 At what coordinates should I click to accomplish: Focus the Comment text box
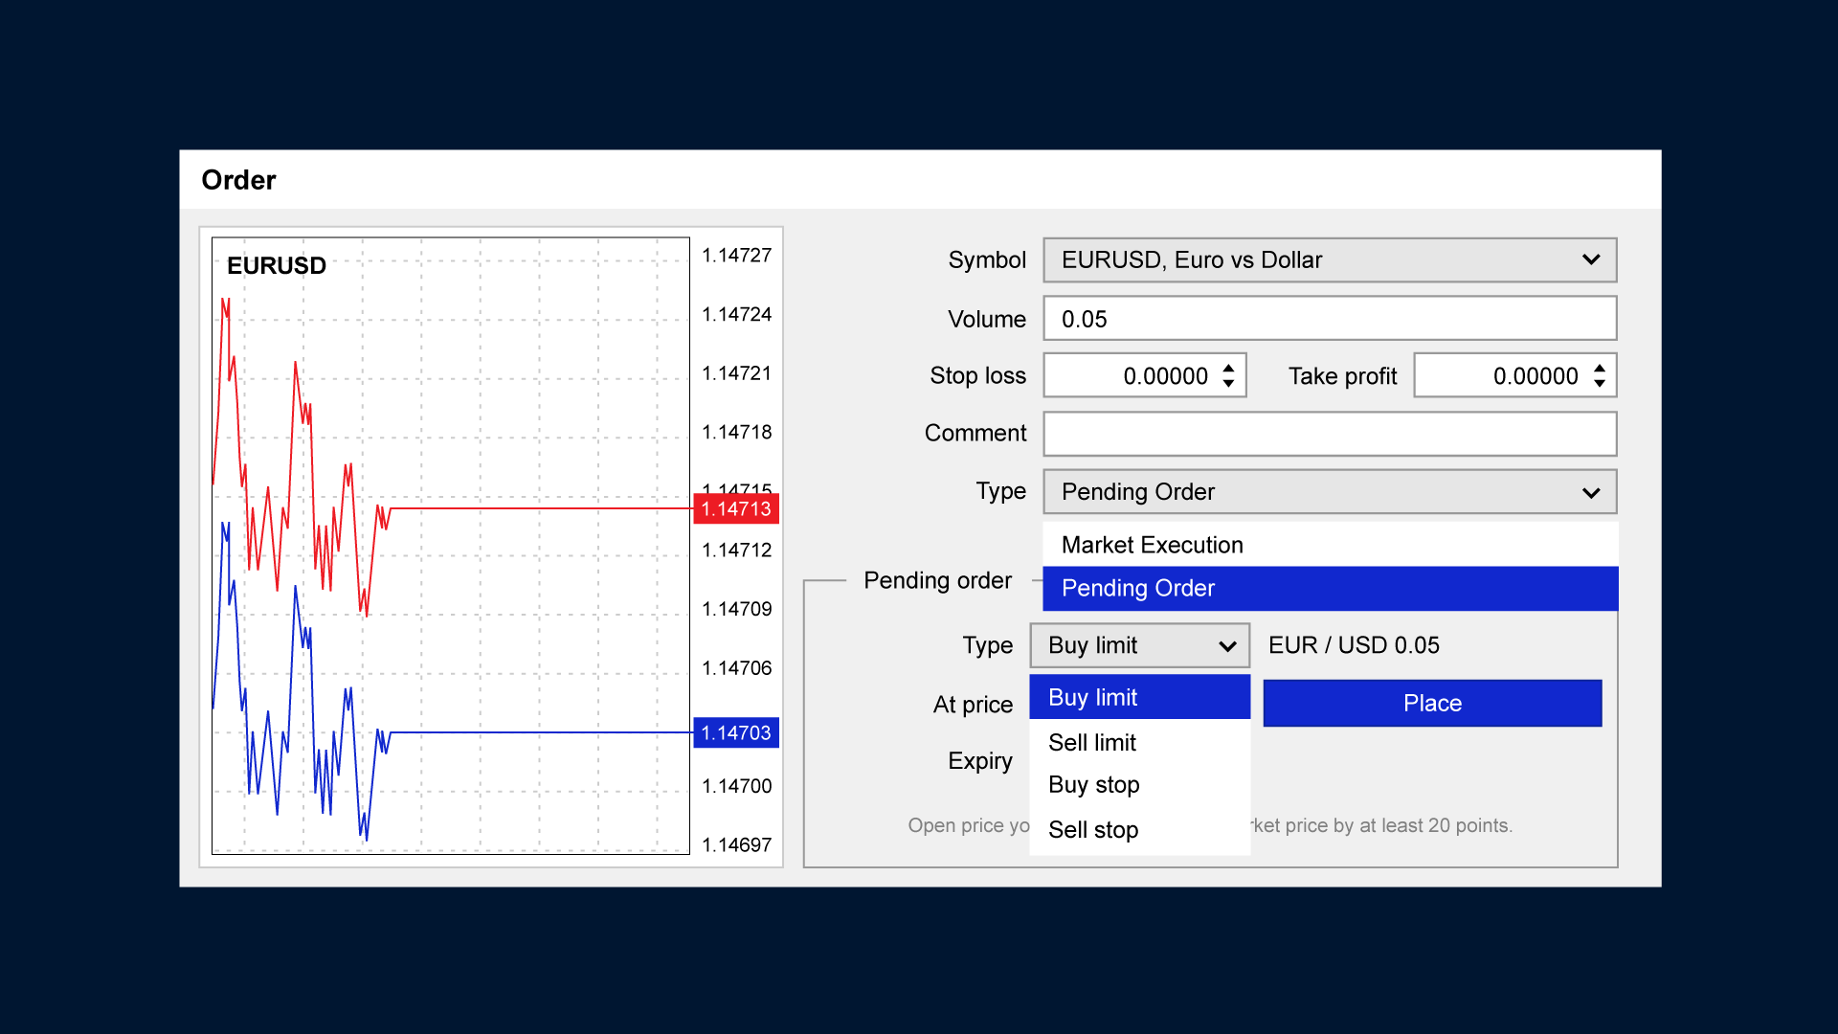point(1329,434)
